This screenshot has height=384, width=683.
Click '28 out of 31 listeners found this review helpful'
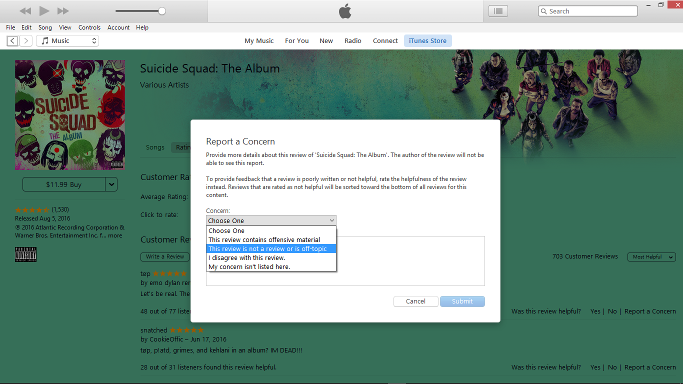(208, 367)
